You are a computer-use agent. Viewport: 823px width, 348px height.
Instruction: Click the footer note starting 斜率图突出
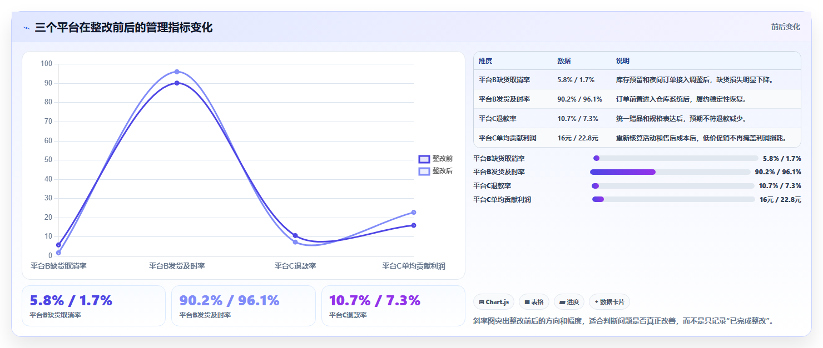click(623, 321)
